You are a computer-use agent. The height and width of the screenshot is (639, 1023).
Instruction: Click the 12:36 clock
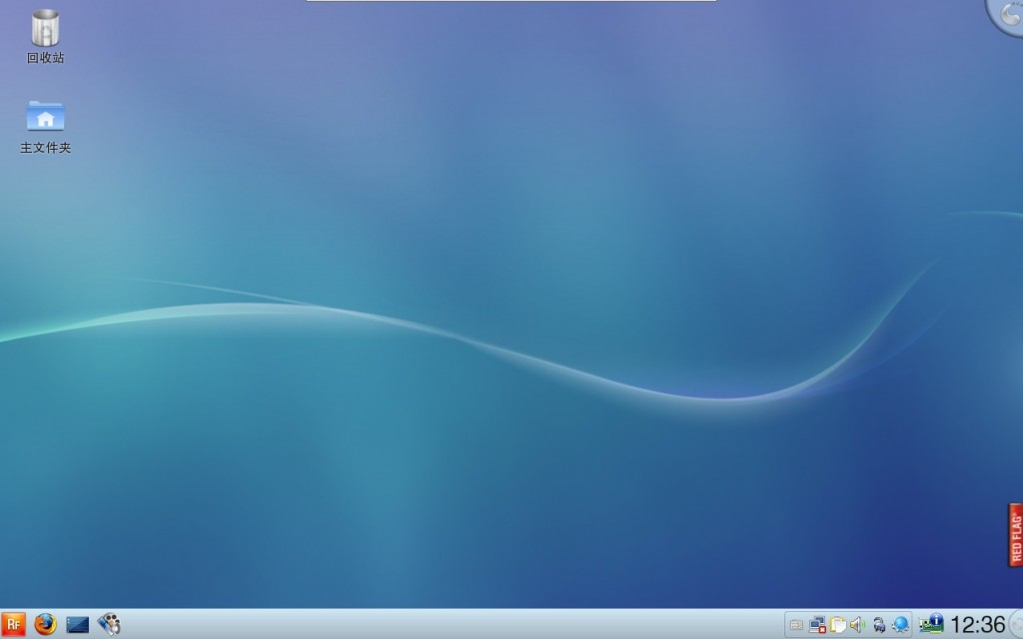click(x=977, y=625)
